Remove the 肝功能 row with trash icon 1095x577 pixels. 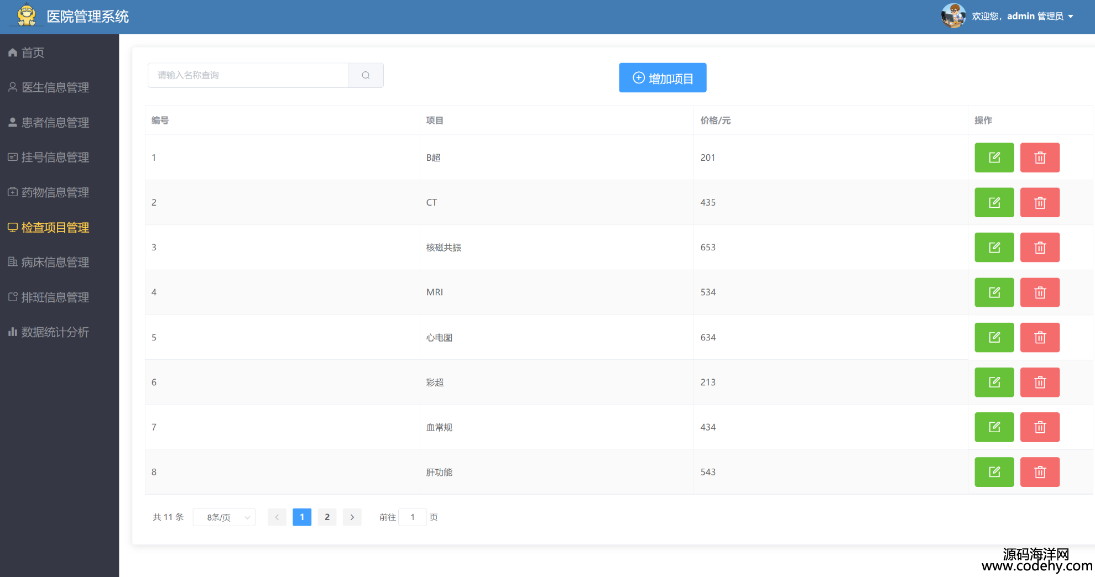coord(1039,472)
